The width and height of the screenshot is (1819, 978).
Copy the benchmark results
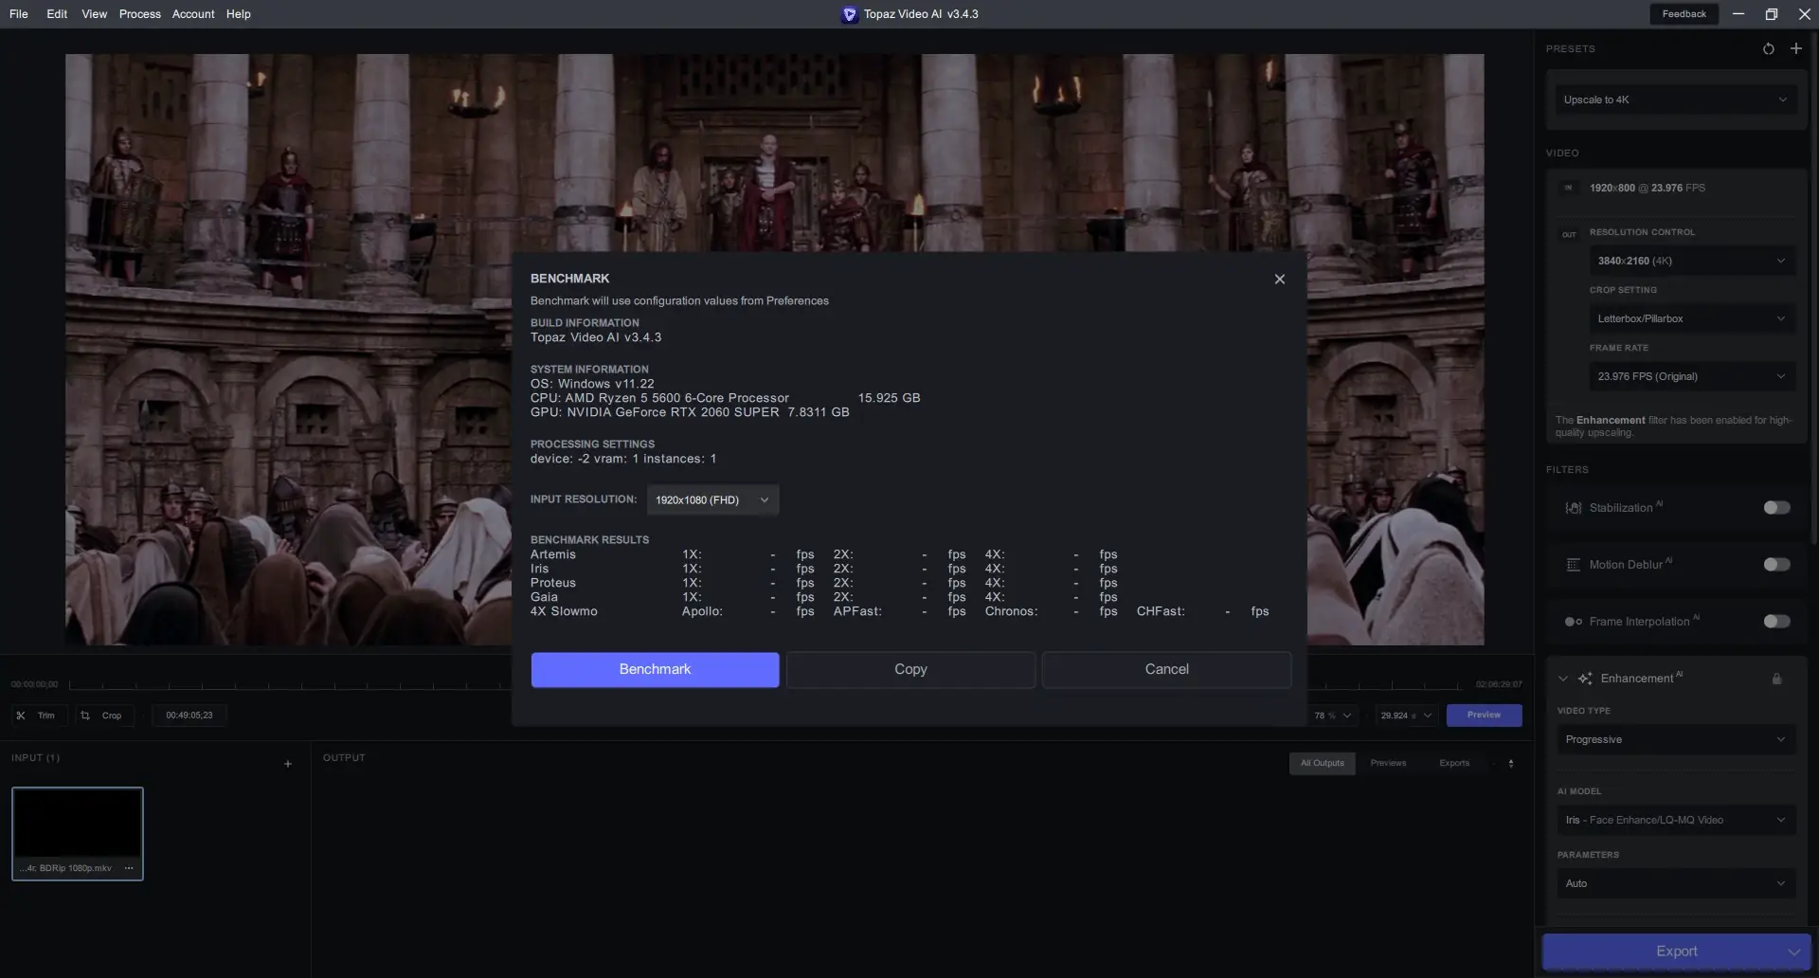[x=910, y=669]
